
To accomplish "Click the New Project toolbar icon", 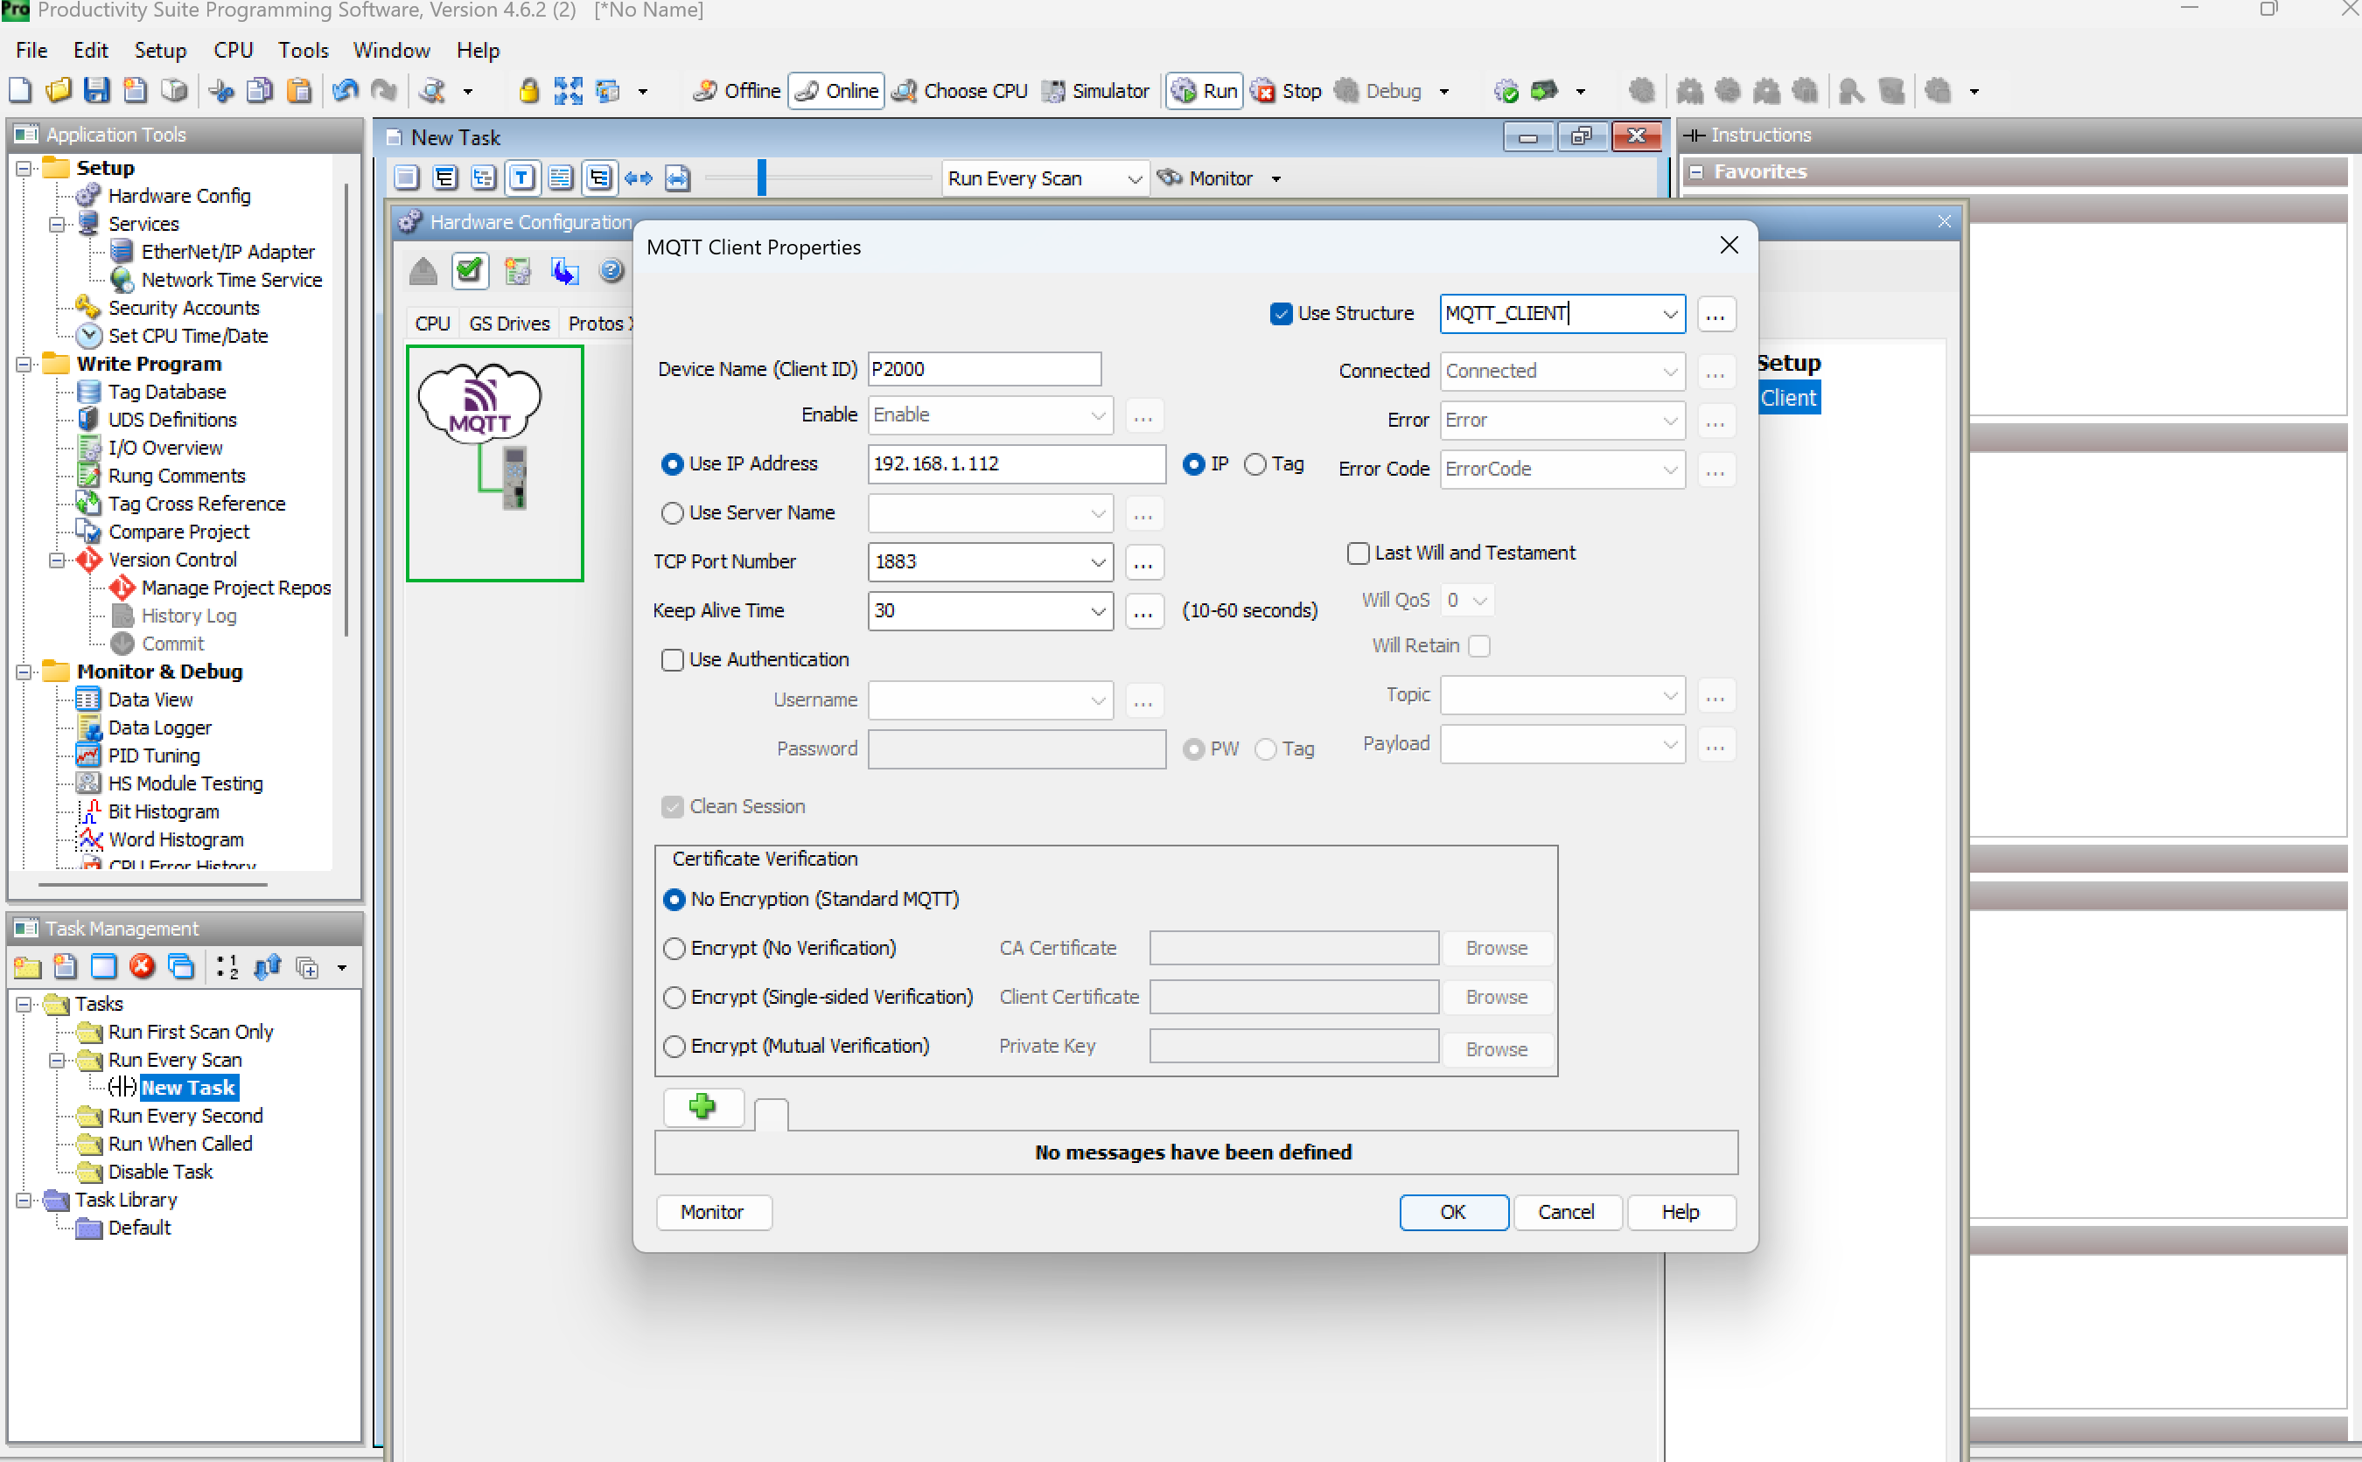I will pos(20,91).
